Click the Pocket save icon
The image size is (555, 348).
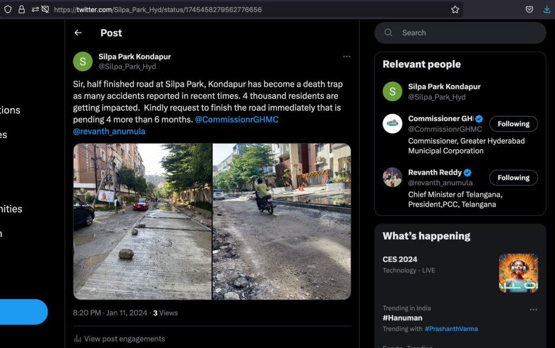click(530, 10)
